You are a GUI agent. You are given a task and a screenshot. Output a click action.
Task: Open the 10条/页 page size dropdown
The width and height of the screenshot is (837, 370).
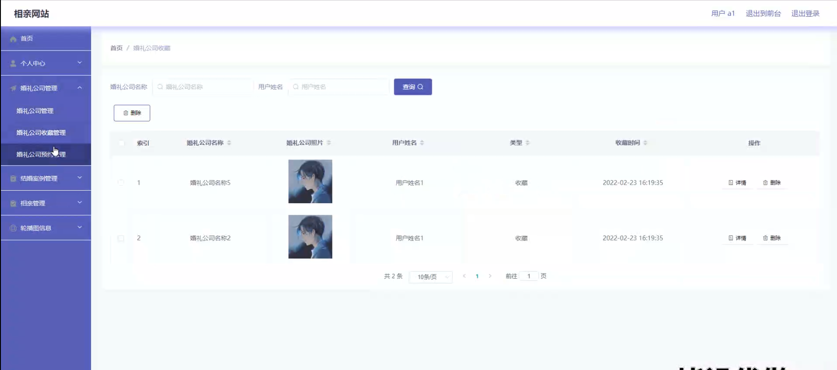(431, 277)
